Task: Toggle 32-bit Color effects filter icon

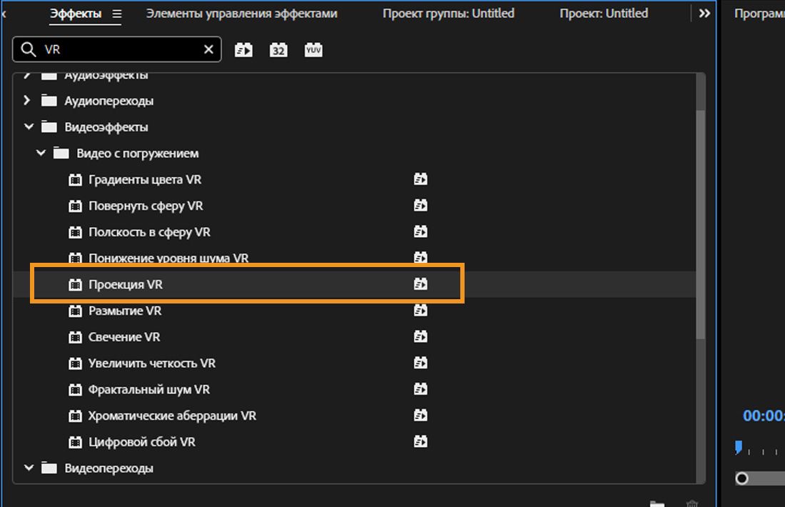Action: click(x=278, y=49)
